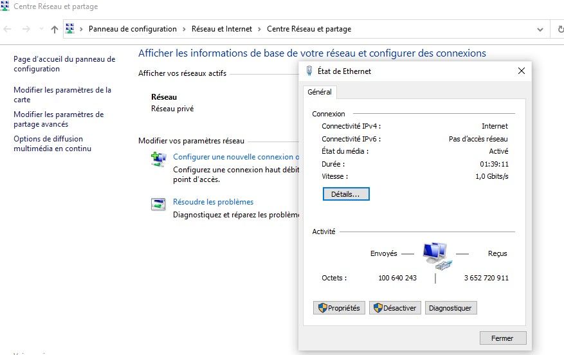Click the Back navigation arrow
The width and height of the screenshot is (564, 355).
pos(7,29)
